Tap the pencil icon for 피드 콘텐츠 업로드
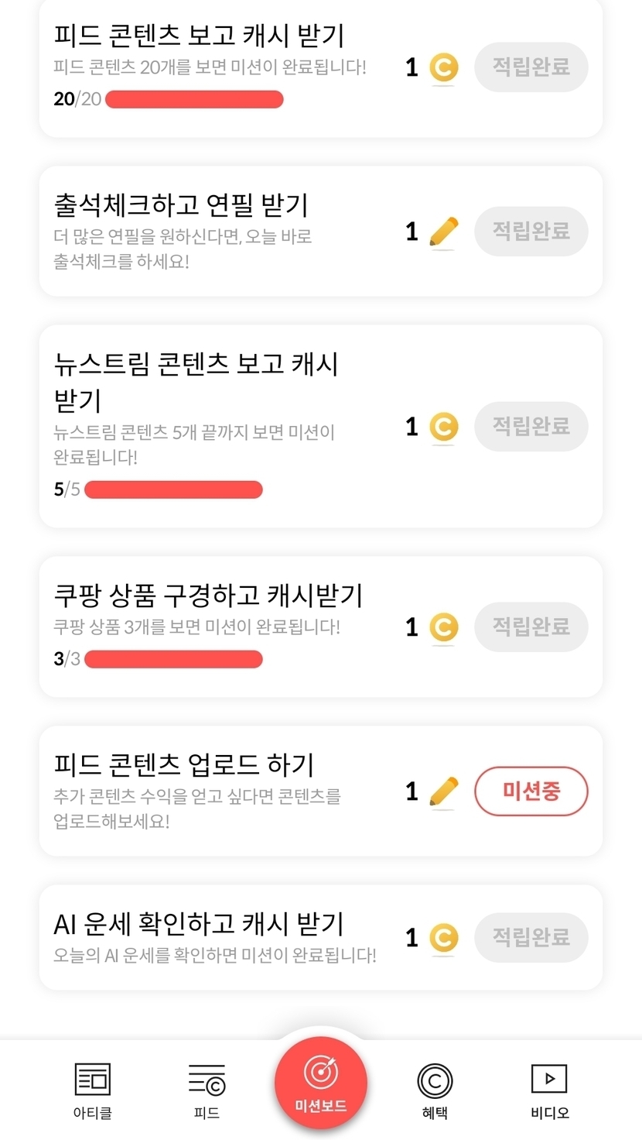The image size is (642, 1140). click(443, 791)
